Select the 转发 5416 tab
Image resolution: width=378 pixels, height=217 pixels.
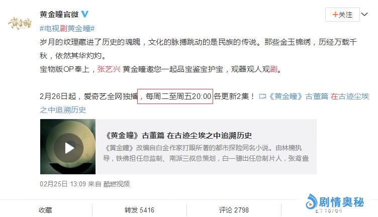139,210
